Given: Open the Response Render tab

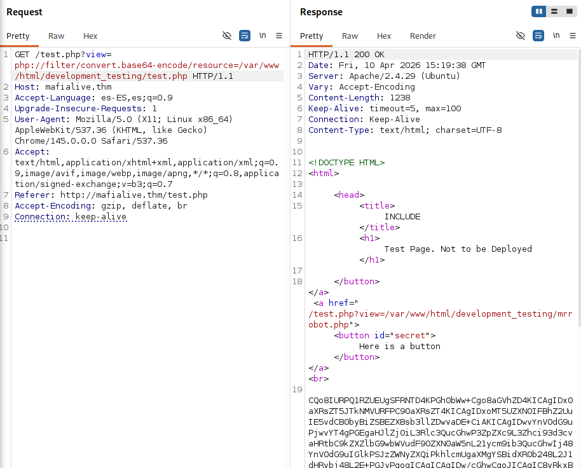Looking at the screenshot, I should click(x=423, y=36).
